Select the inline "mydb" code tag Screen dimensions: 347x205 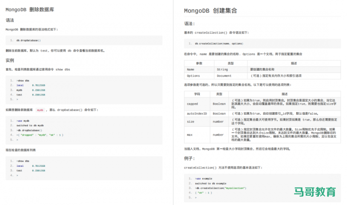click(x=40, y=109)
